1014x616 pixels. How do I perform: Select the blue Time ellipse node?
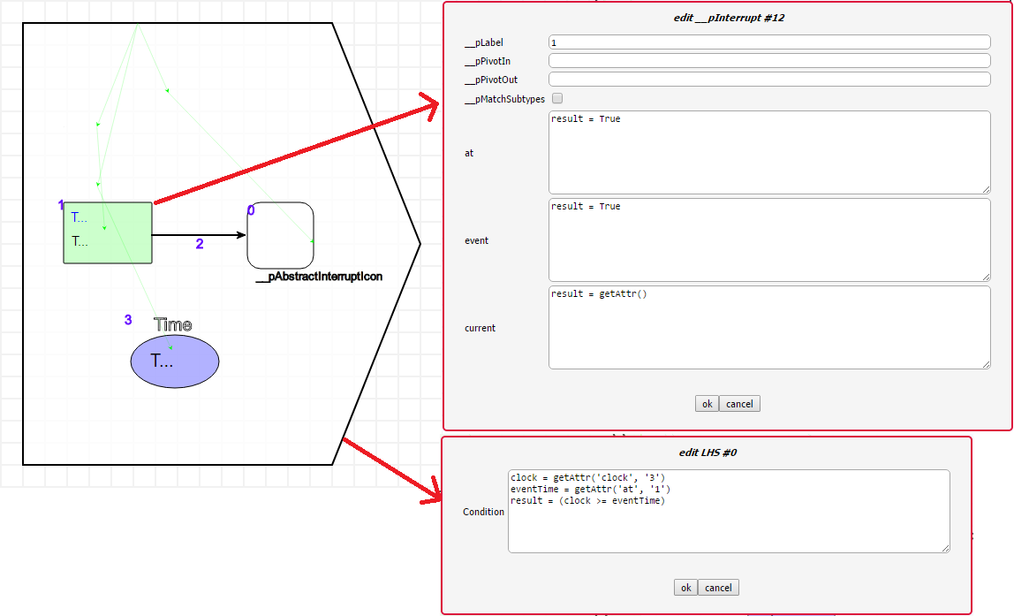[175, 361]
